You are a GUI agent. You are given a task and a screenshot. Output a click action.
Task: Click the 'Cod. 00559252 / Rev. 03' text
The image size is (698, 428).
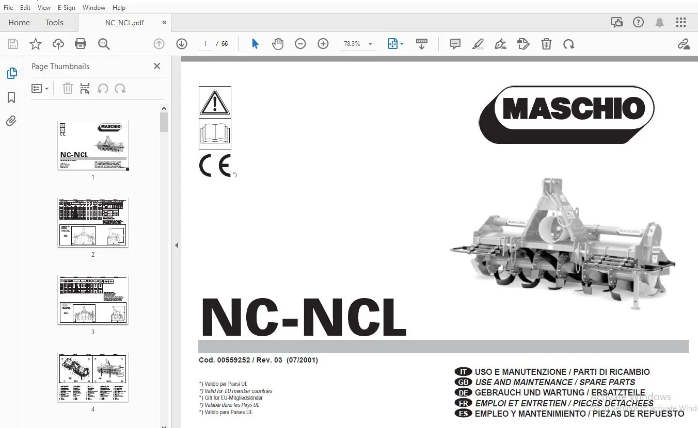240,360
